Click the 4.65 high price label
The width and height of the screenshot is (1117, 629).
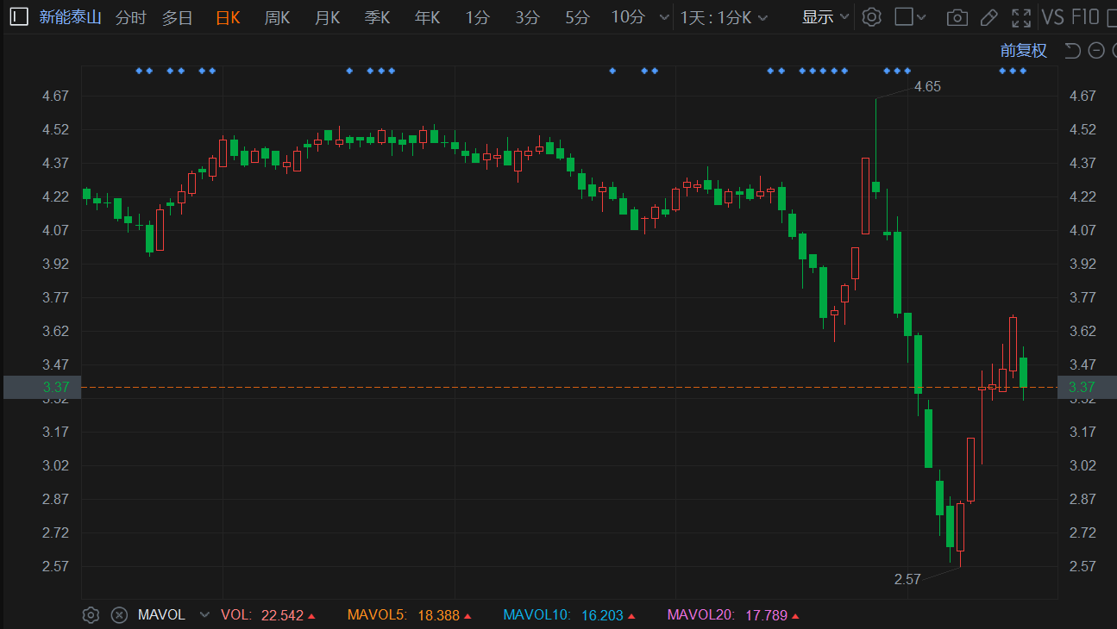(927, 86)
